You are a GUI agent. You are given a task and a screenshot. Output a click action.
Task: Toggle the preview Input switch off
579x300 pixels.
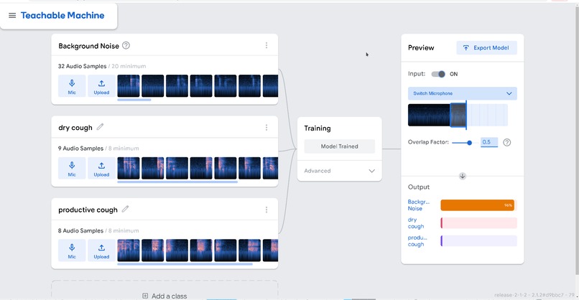pyautogui.click(x=438, y=74)
